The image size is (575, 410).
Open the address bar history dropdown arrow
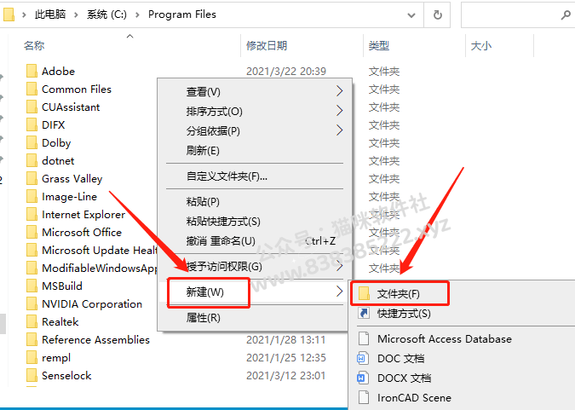coord(411,15)
